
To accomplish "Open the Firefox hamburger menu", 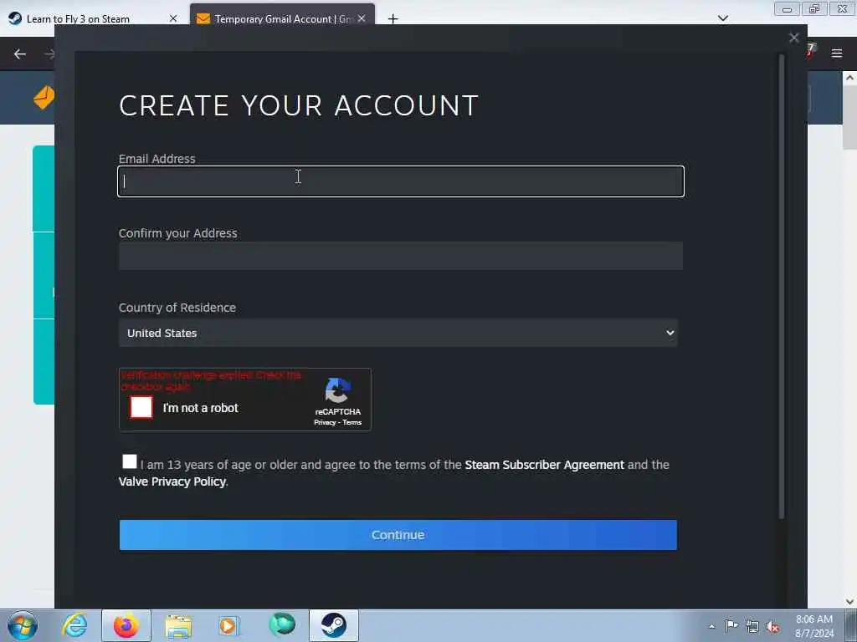I will point(836,53).
